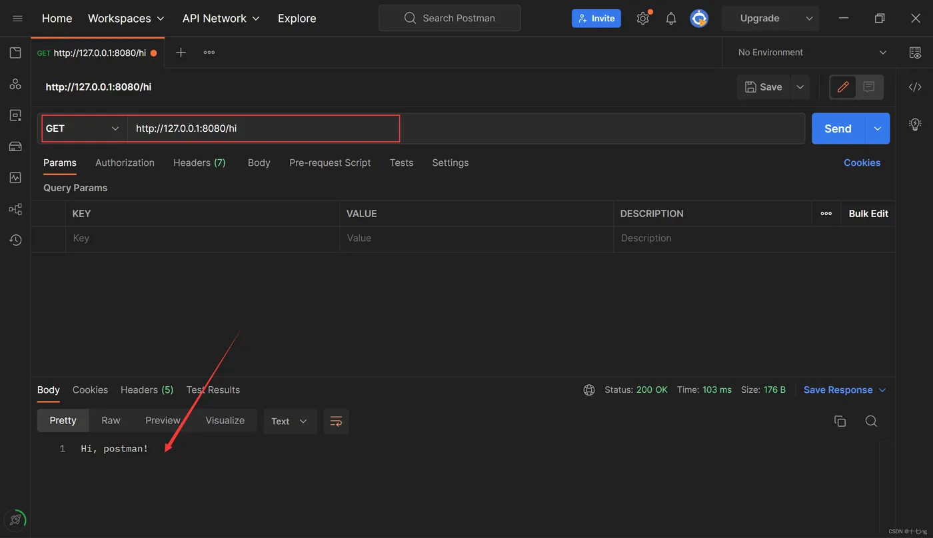
Task: Click the Send button
Action: click(x=838, y=129)
